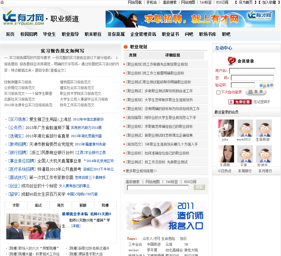Click 手机站 in top bar
Viewport: 281px width, 256px height.
152,2
